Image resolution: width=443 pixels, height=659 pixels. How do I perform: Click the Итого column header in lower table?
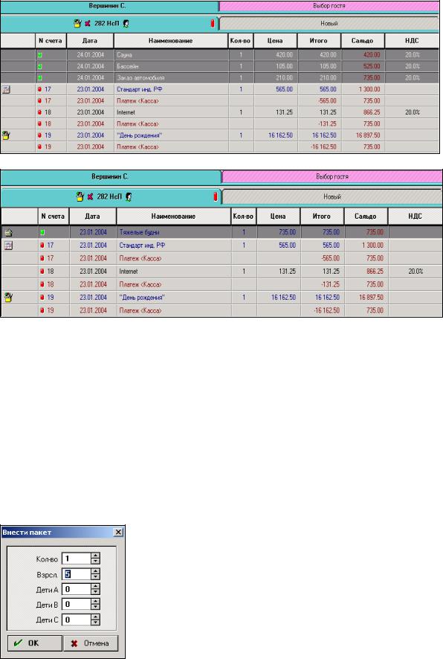tap(322, 216)
